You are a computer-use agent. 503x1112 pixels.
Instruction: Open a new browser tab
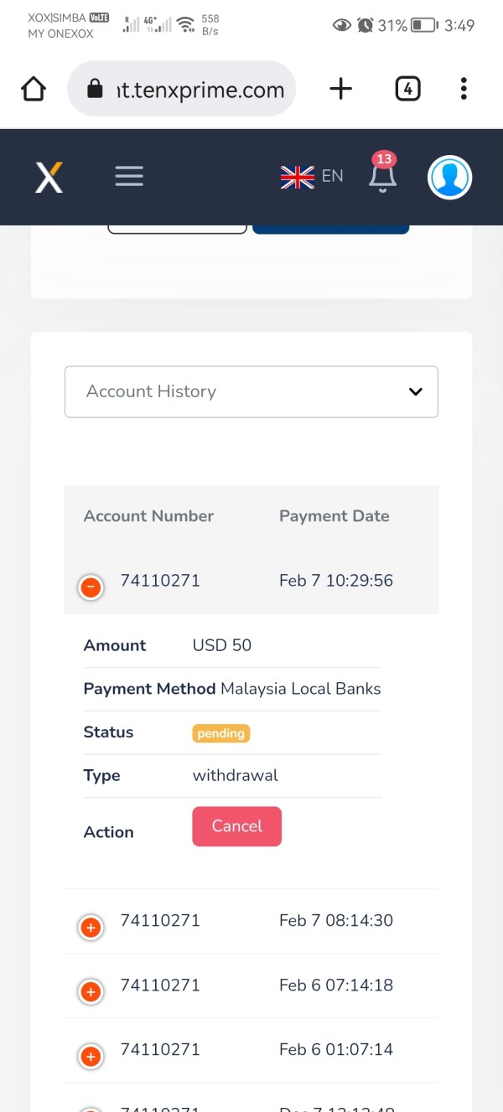point(340,89)
